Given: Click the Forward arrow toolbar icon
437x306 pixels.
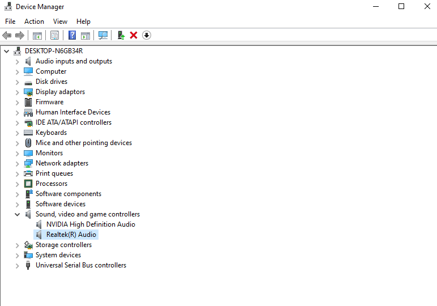Looking at the screenshot, I should tap(20, 36).
